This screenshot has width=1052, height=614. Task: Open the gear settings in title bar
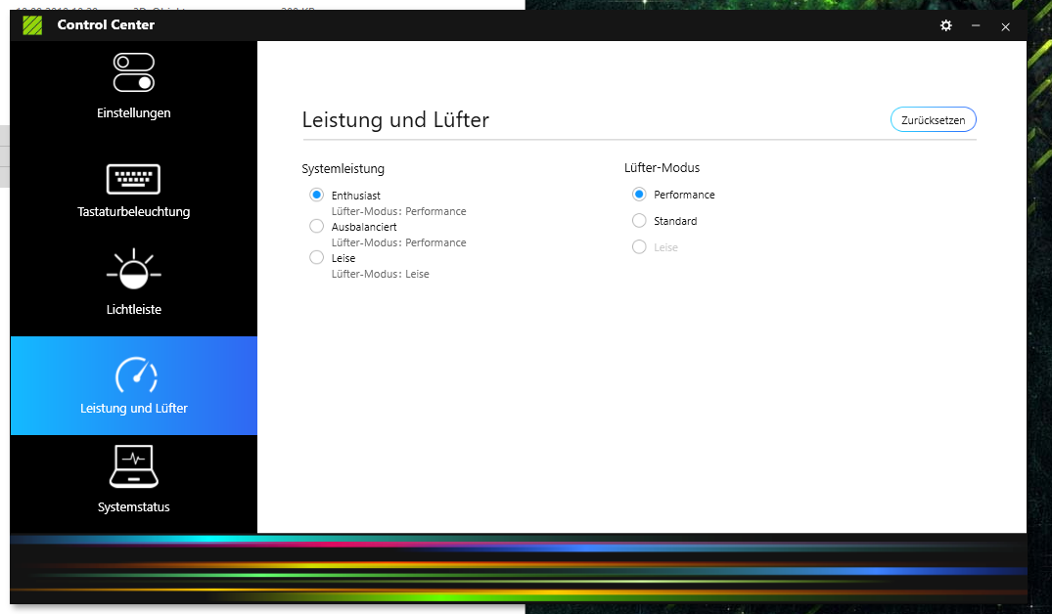point(945,25)
